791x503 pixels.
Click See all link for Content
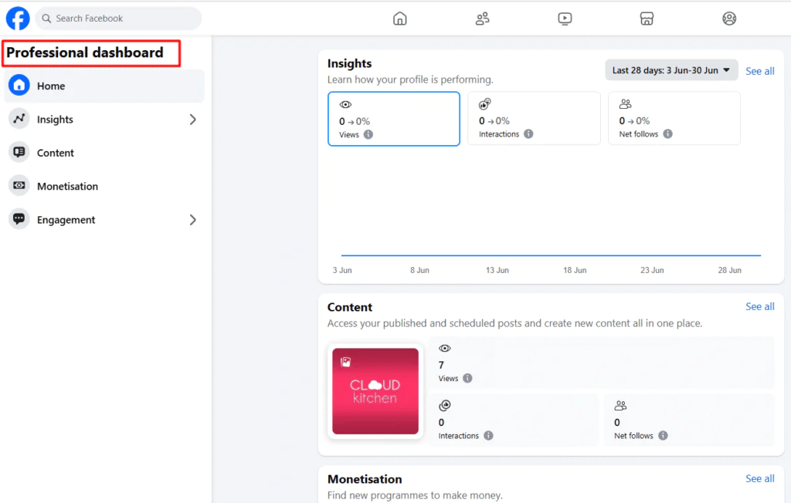[760, 306]
